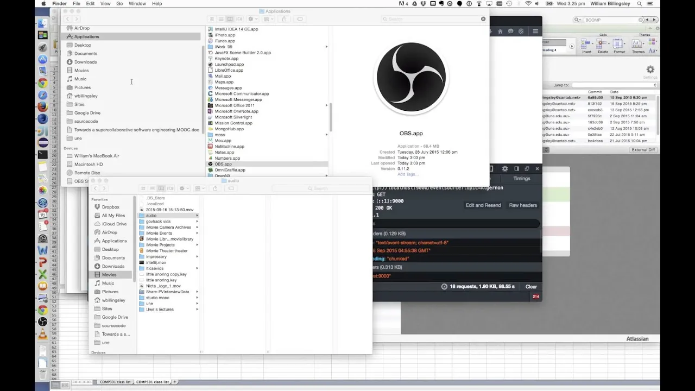
Task: Click Raw headers button
Action: [523, 205]
